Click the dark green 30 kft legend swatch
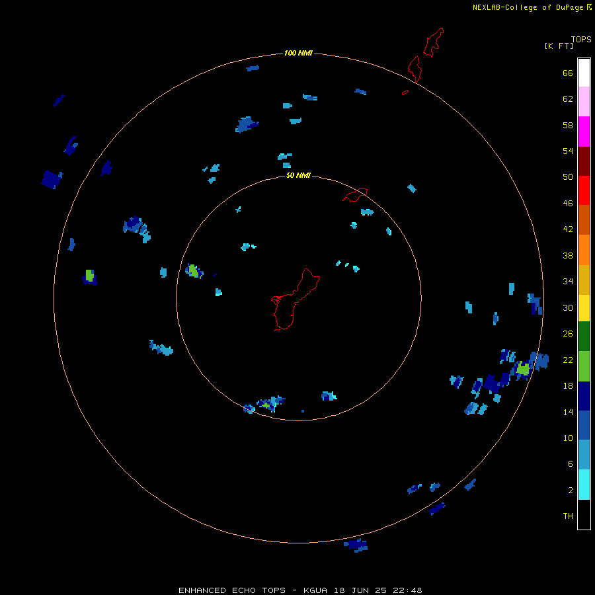This screenshot has height=595, width=595. pos(584,337)
